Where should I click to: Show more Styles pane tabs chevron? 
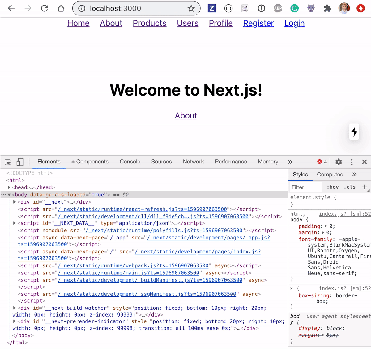tap(354, 174)
